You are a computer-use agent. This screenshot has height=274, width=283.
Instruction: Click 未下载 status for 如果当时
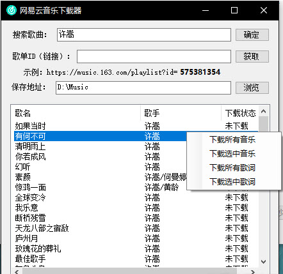tap(236, 126)
